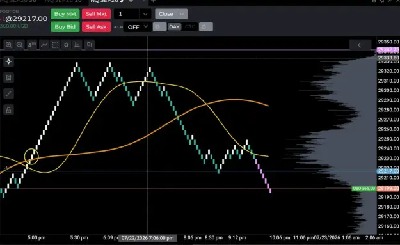Switch to the NQ SEP26 10 tab
This screenshot has width=400, height=245.
point(63,1)
